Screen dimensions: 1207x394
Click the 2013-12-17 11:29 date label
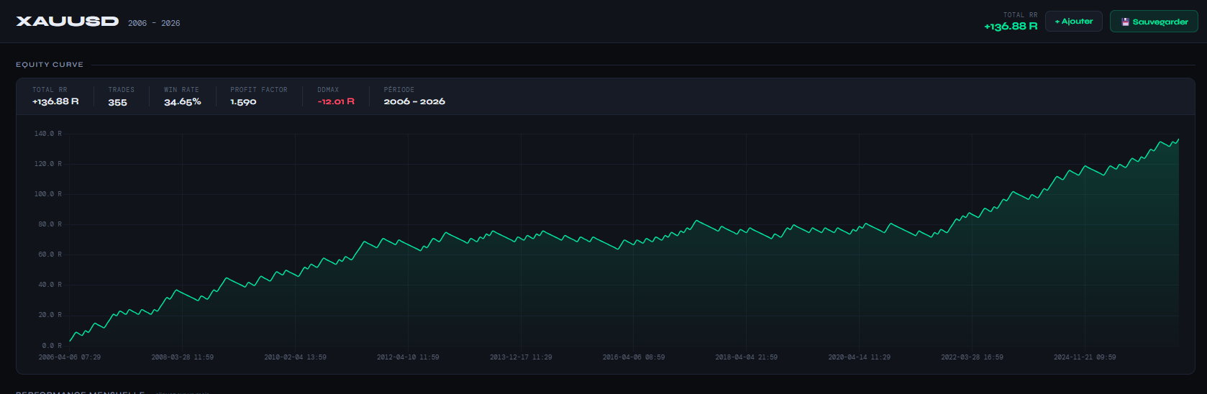(x=521, y=357)
